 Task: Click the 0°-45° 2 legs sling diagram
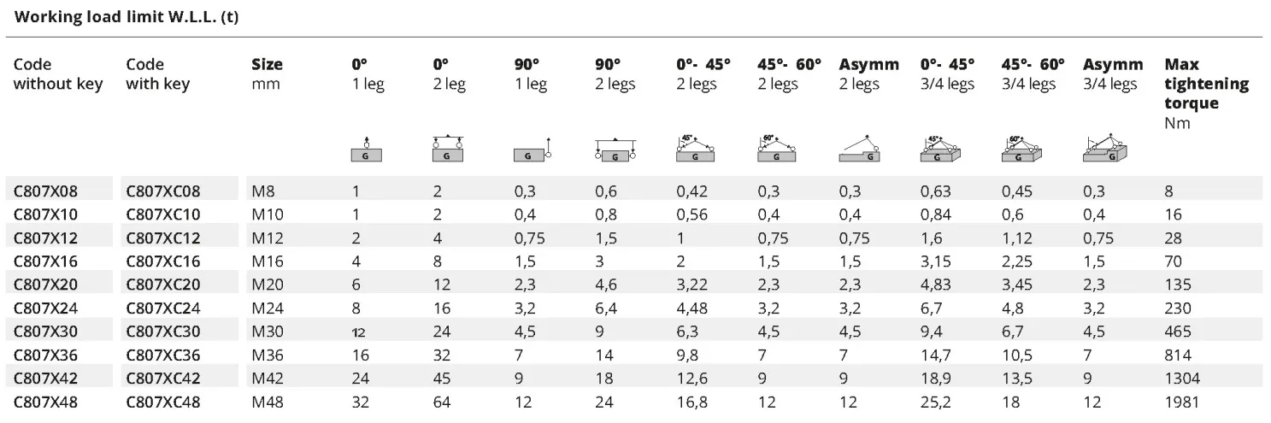click(695, 149)
